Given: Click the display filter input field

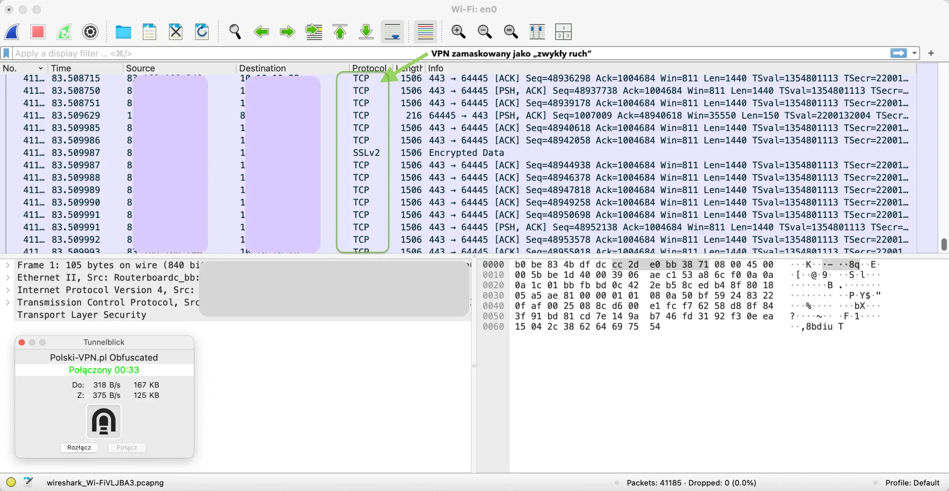Looking at the screenshot, I should point(450,53).
